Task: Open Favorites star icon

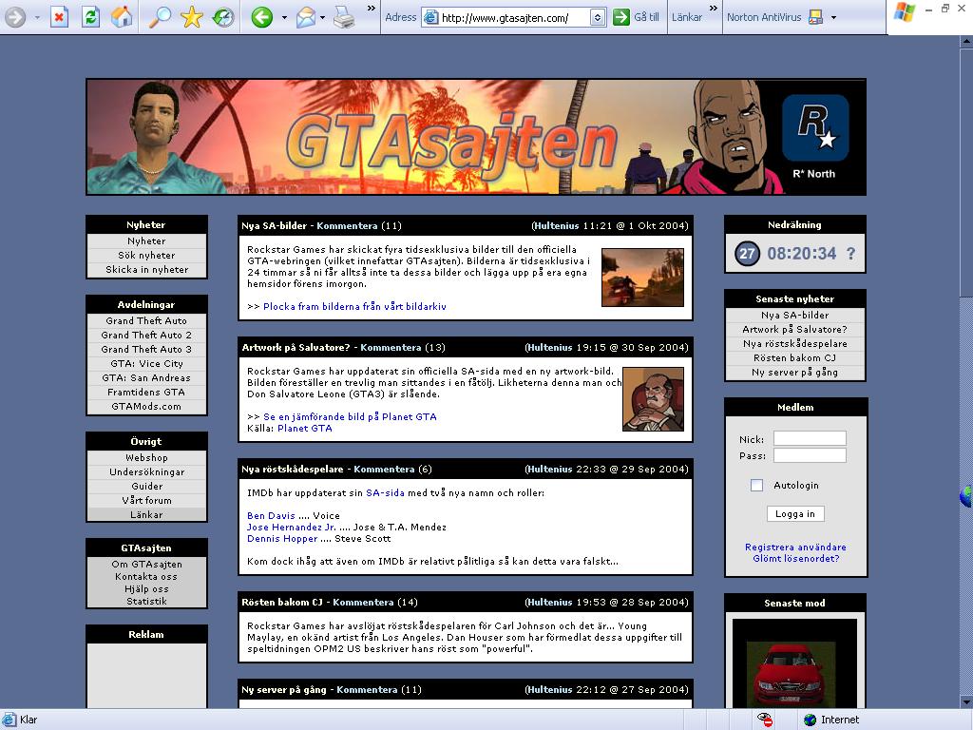Action: pyautogui.click(x=192, y=17)
